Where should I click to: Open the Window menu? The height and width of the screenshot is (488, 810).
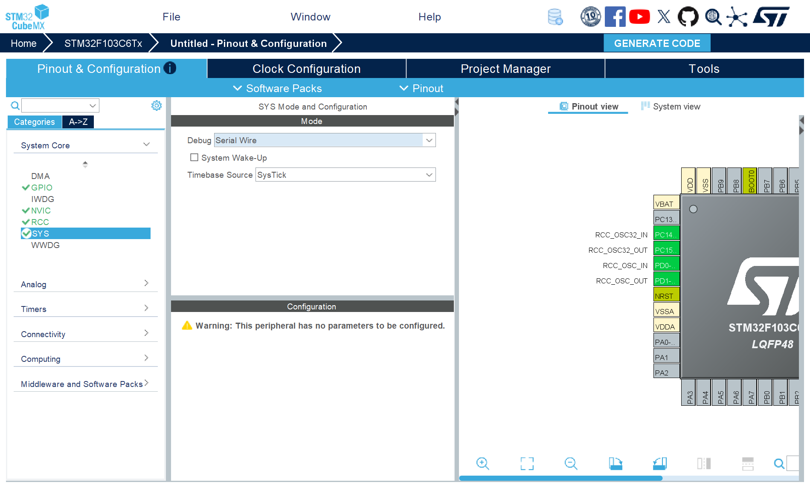[311, 17]
